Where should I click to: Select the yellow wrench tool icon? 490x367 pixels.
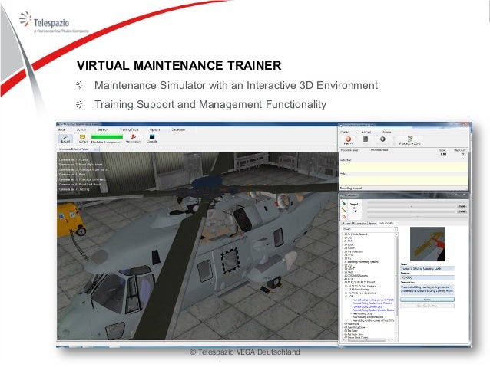[x=344, y=210]
